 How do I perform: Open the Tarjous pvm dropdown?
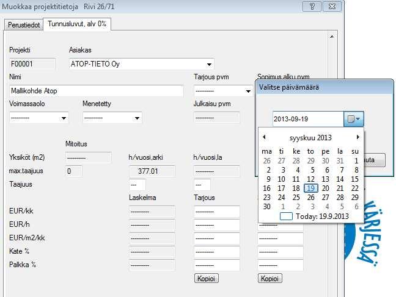click(x=248, y=91)
